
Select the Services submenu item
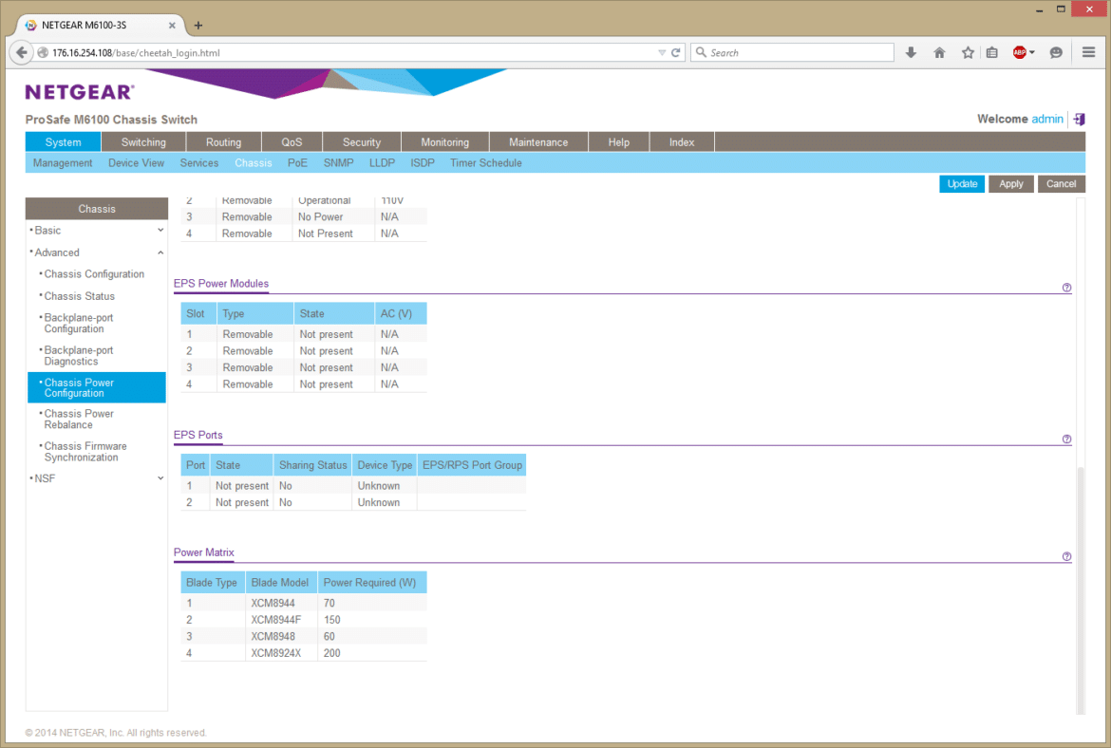199,163
